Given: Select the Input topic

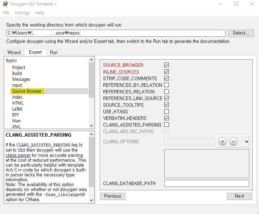Looking at the screenshot, I should (x=17, y=85).
